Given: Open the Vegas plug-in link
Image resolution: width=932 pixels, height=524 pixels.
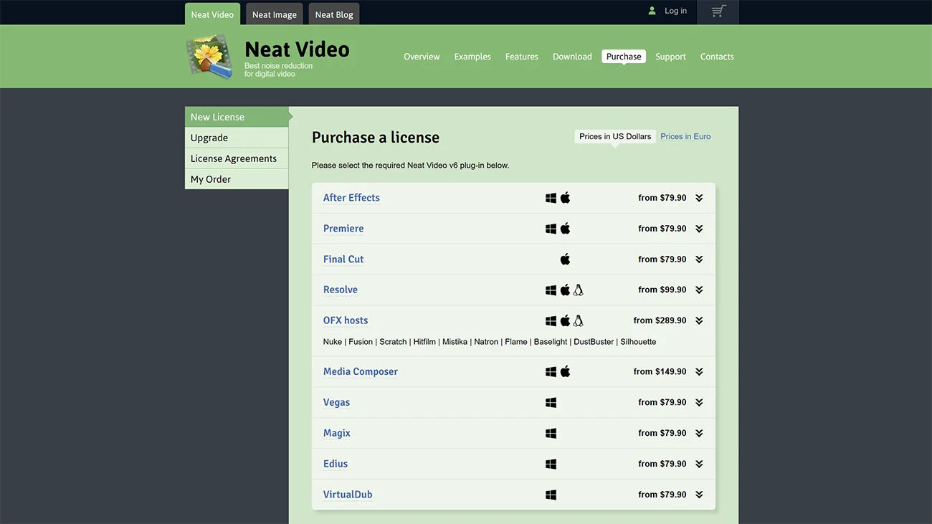Looking at the screenshot, I should (x=336, y=403).
